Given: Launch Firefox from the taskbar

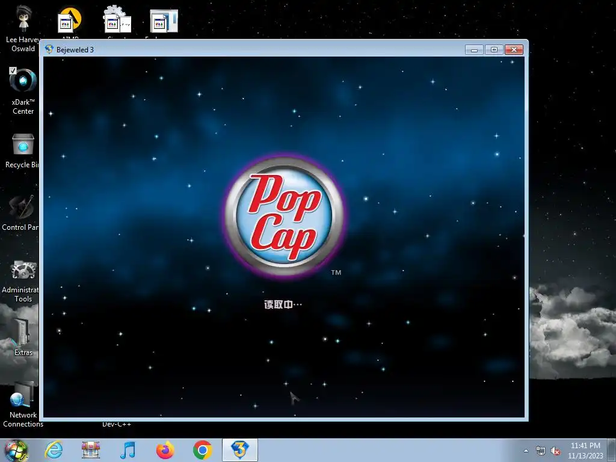Looking at the screenshot, I should click(165, 450).
